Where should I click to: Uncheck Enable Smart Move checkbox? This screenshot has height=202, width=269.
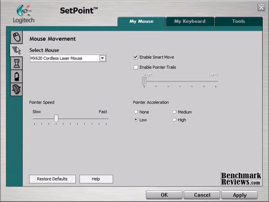(135, 57)
